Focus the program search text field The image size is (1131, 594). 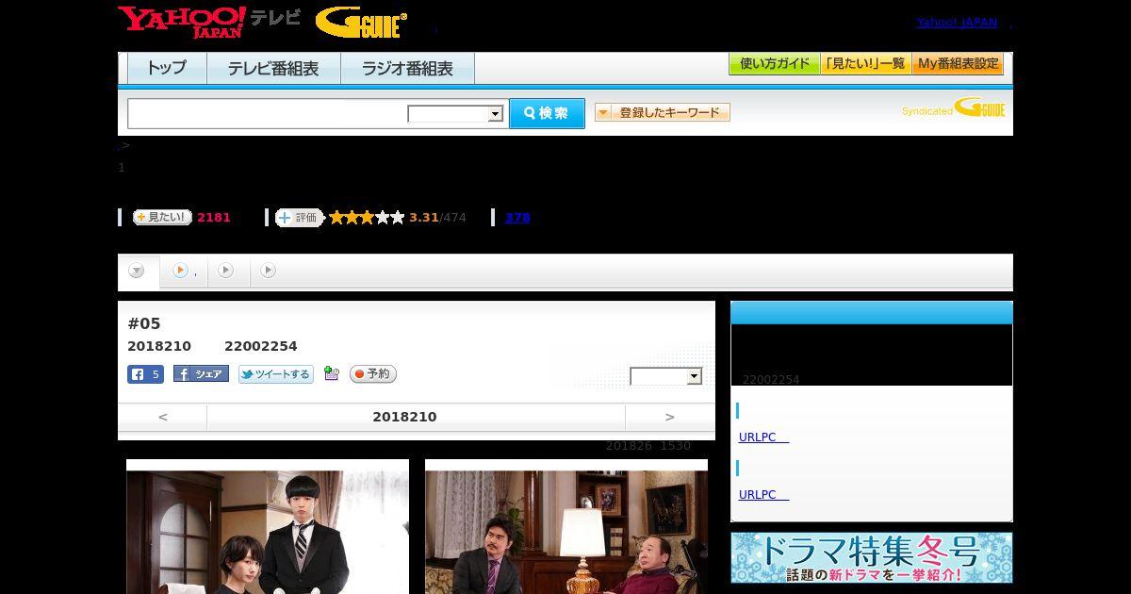pos(267,113)
